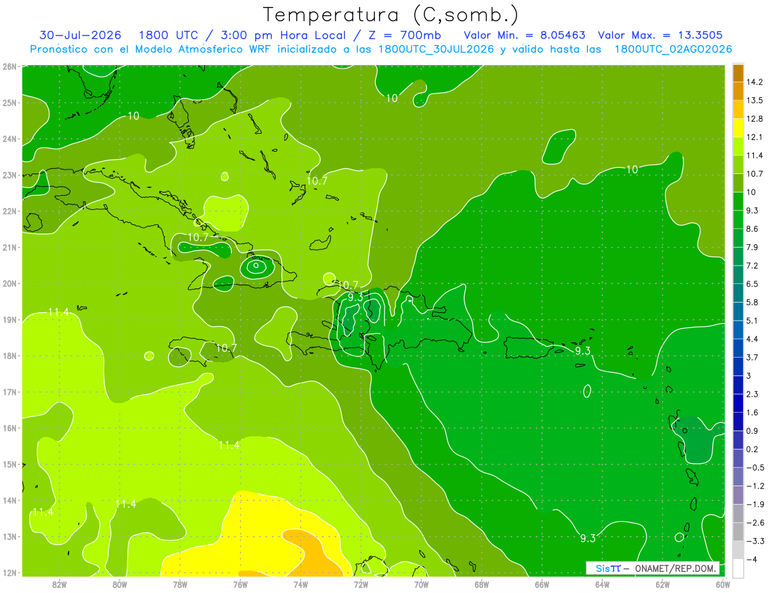
Task: Click the '72W' longitude axis label
Action: coord(361,584)
